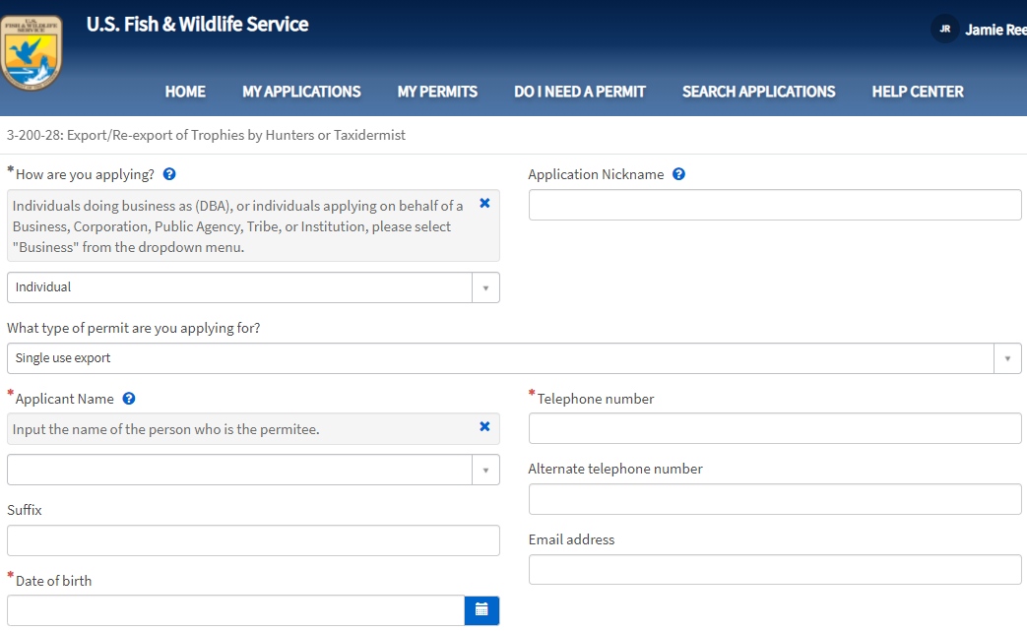
Task: Open Search Applications page
Action: tap(758, 92)
